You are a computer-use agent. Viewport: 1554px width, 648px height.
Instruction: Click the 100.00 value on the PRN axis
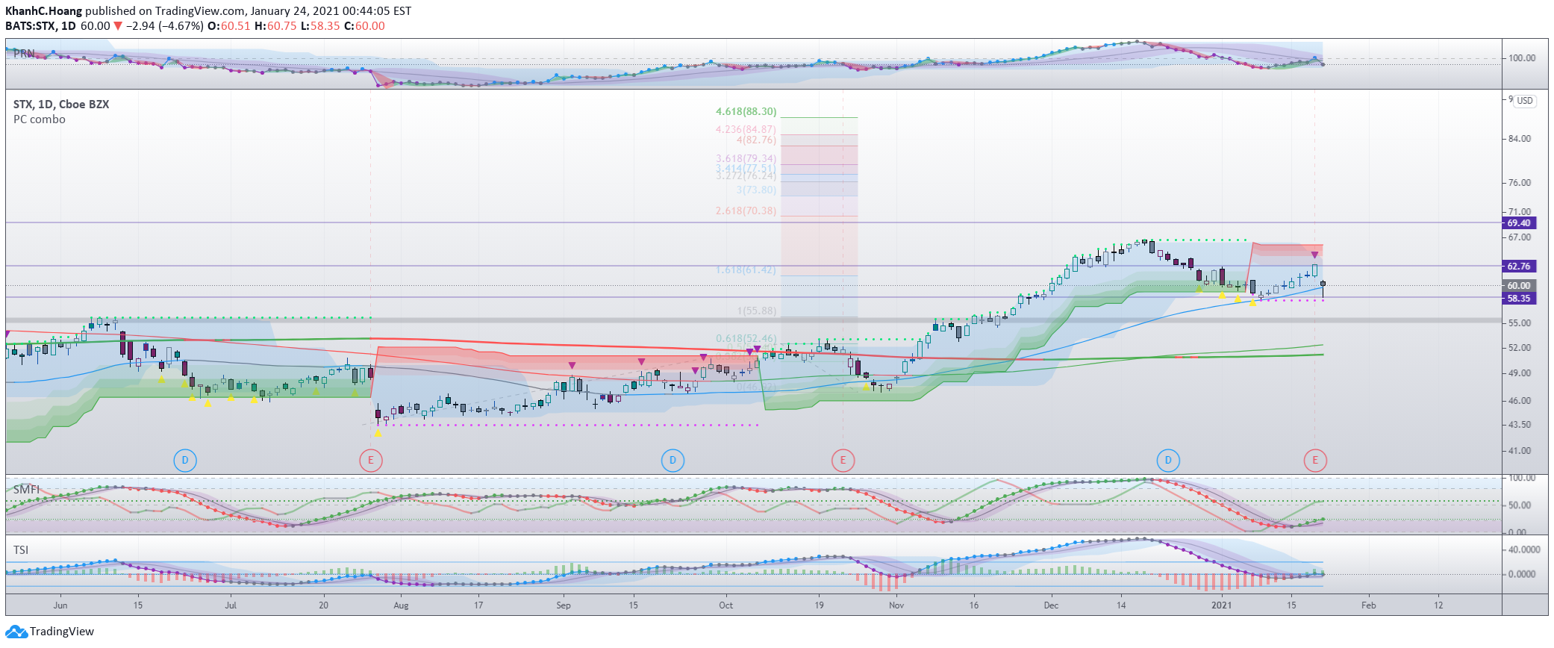point(1522,58)
